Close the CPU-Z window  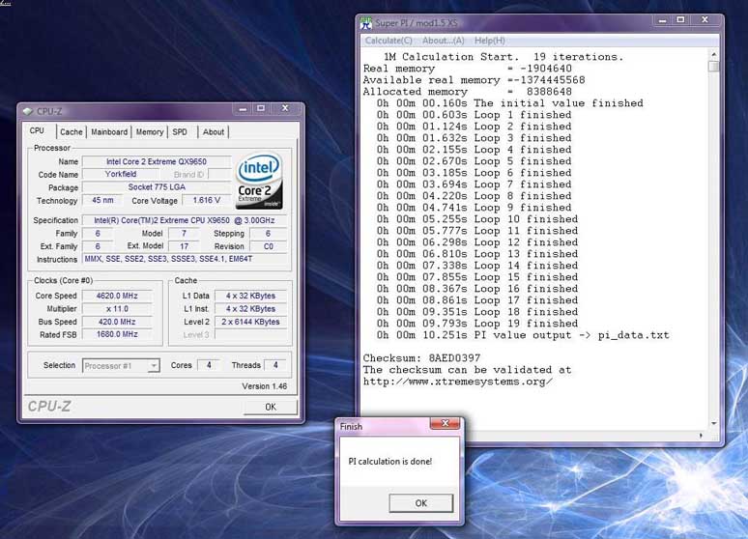[x=285, y=109]
